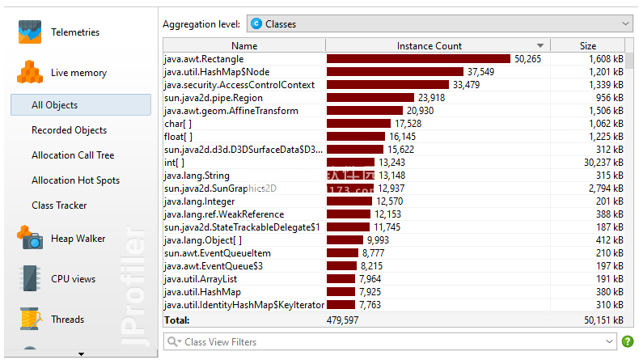
Task: Select the char[ ] class row
Action: click(394, 124)
